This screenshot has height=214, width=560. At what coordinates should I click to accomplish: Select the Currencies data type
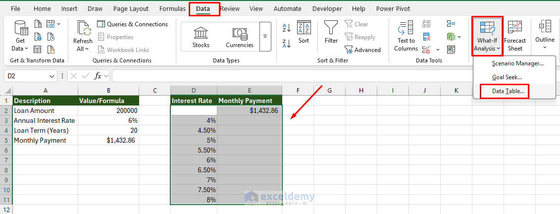[x=240, y=37]
